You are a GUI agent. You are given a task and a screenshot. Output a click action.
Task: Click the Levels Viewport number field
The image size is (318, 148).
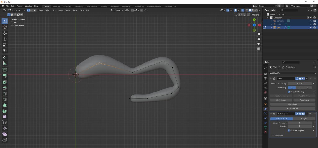[300, 123]
